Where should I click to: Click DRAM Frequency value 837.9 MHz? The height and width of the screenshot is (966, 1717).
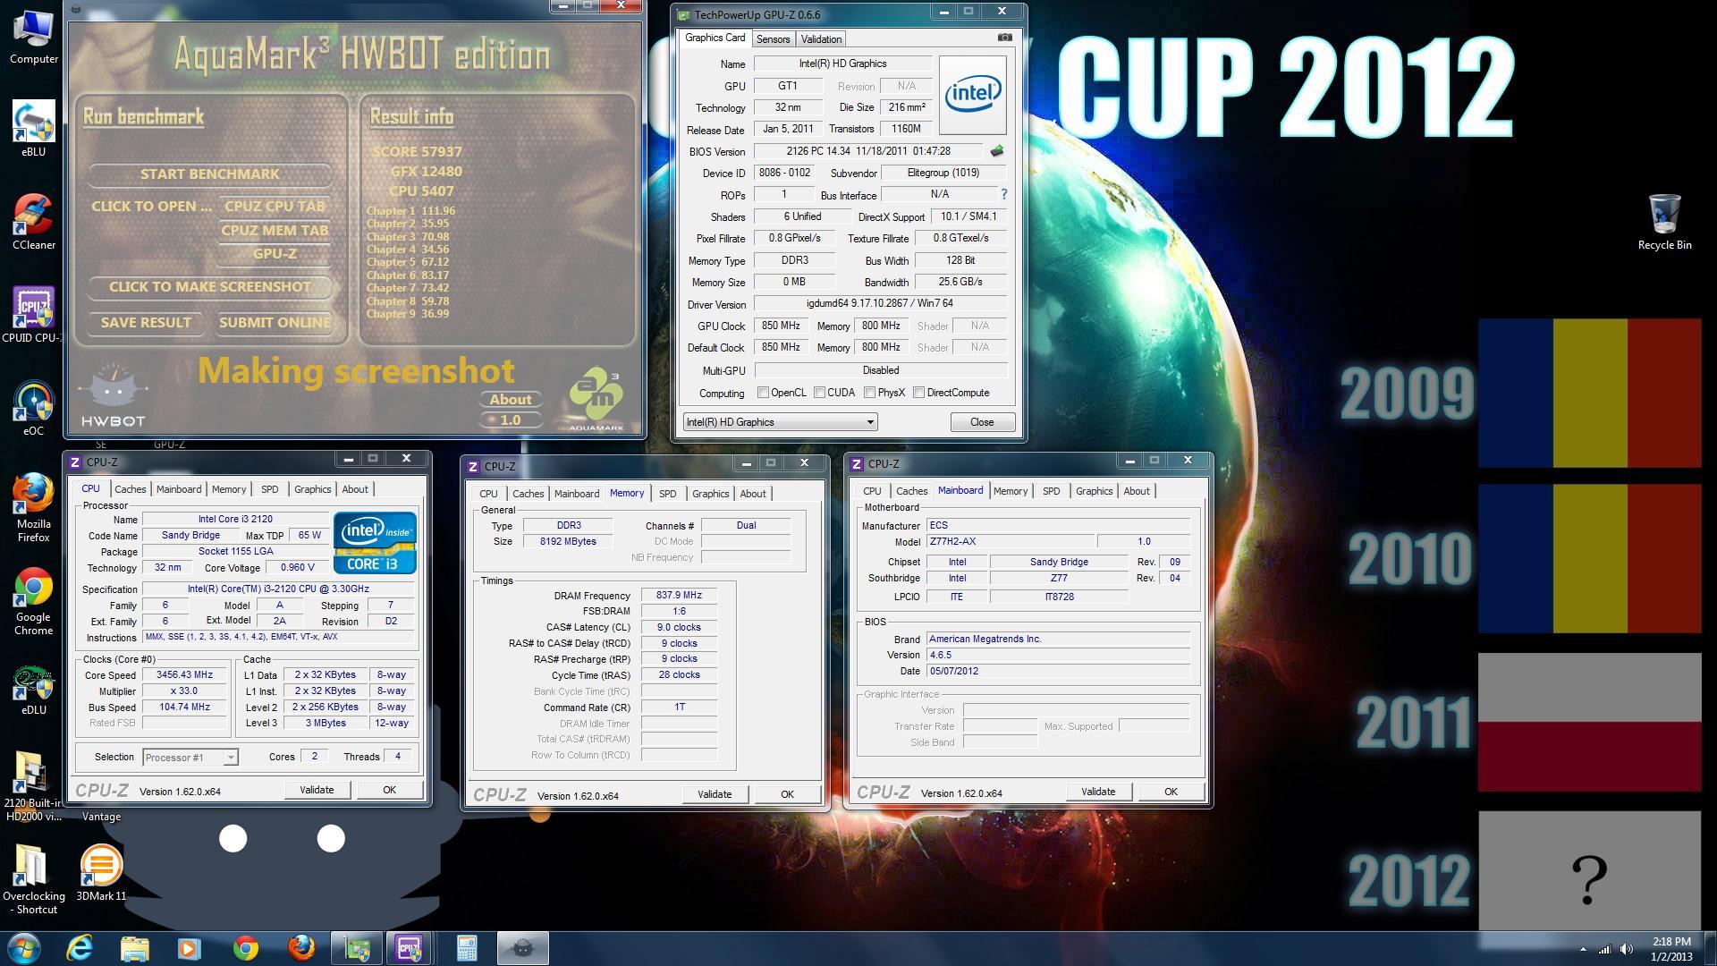[x=679, y=596]
